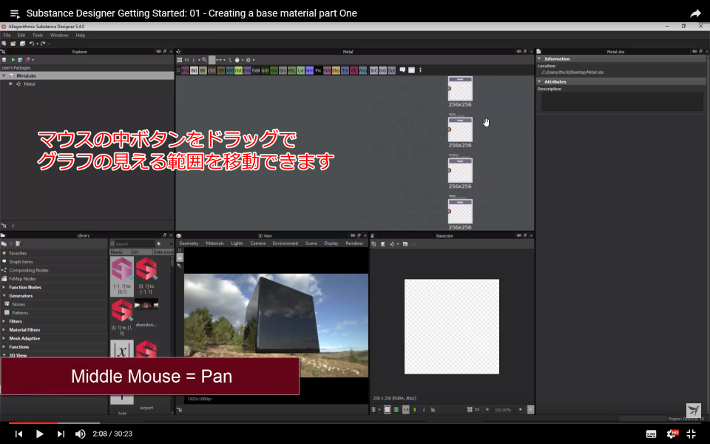This screenshot has width=710, height=444.
Task: Add an Emboss (Emb) node
Action: point(247,71)
